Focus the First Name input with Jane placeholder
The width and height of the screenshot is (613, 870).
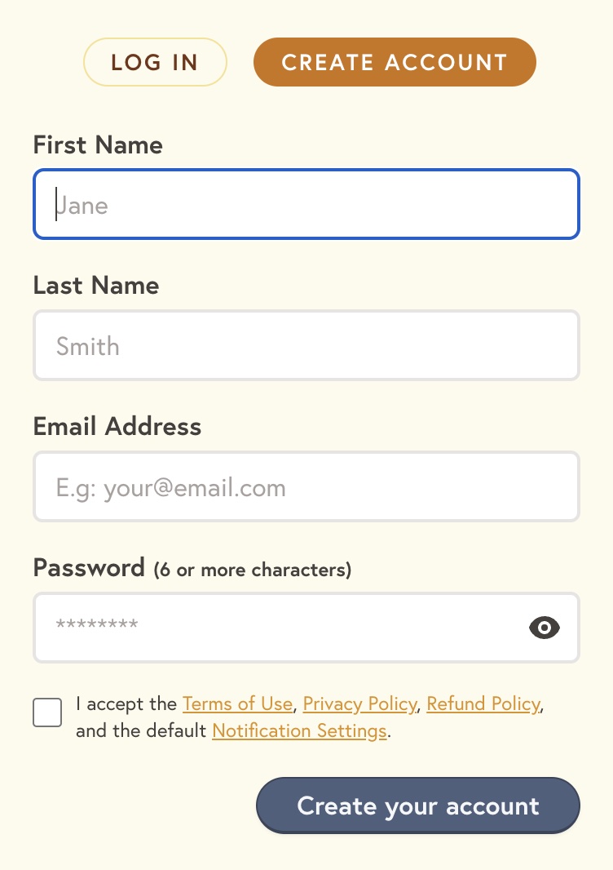[306, 204]
